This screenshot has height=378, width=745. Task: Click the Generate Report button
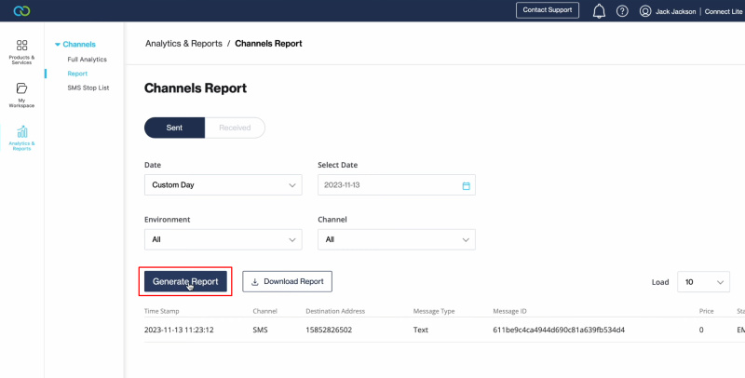pos(185,281)
